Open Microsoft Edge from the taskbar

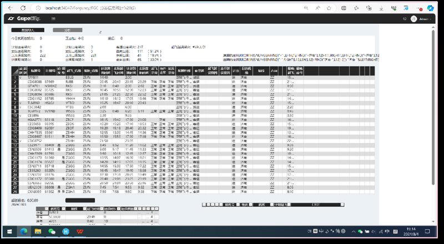25,231
